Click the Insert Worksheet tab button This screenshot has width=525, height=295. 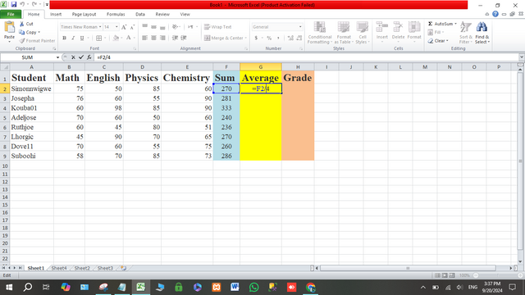point(124,268)
